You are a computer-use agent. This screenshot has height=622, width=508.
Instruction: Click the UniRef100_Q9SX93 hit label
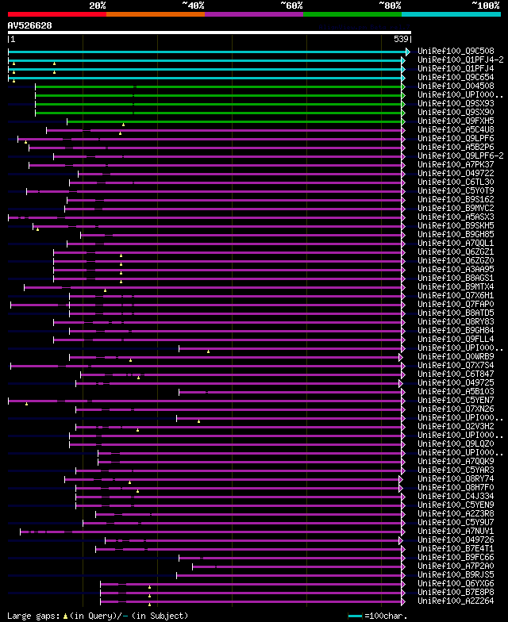[x=456, y=103]
